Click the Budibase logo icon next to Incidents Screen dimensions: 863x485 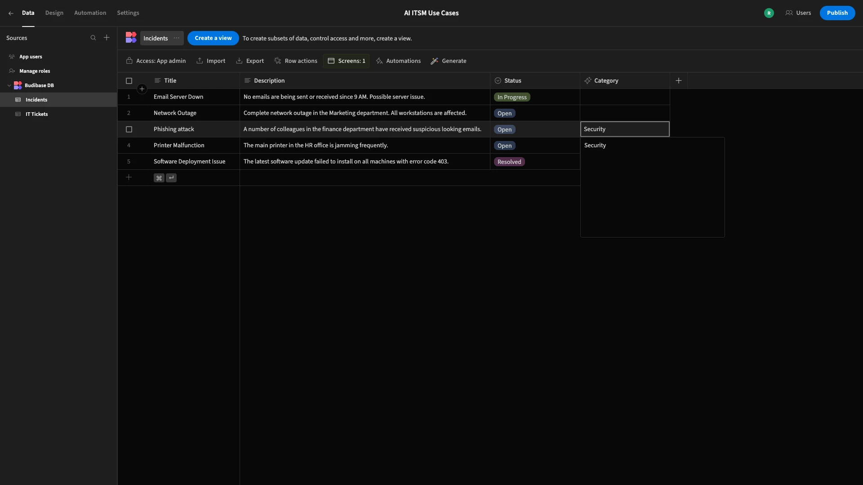tap(131, 38)
